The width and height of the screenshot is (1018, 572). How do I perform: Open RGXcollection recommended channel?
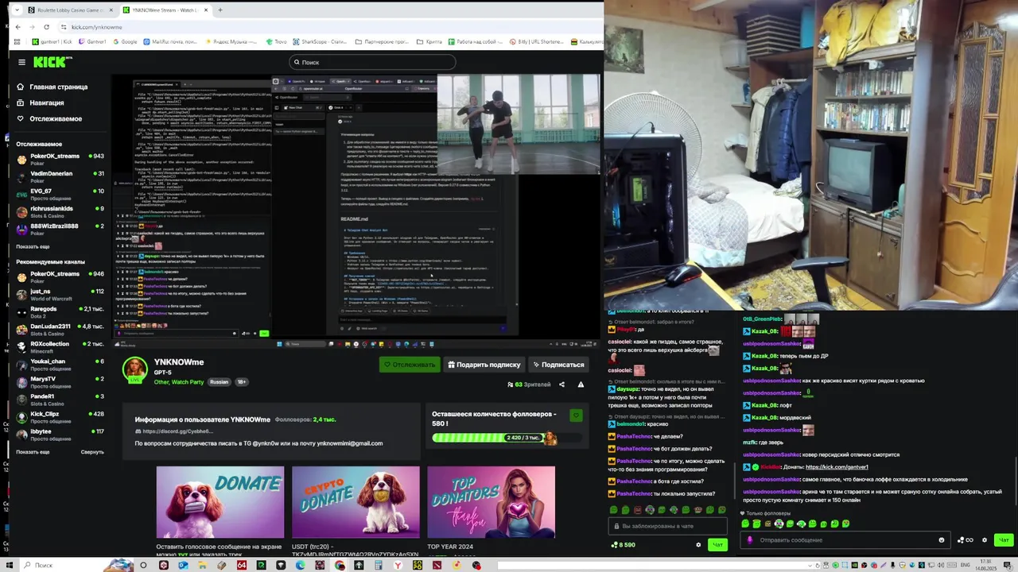(x=60, y=346)
